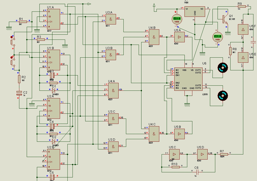The height and width of the screenshot is (181, 257).
Task: Click the power terminal arrow left of the 7805
Action: click(x=154, y=5)
